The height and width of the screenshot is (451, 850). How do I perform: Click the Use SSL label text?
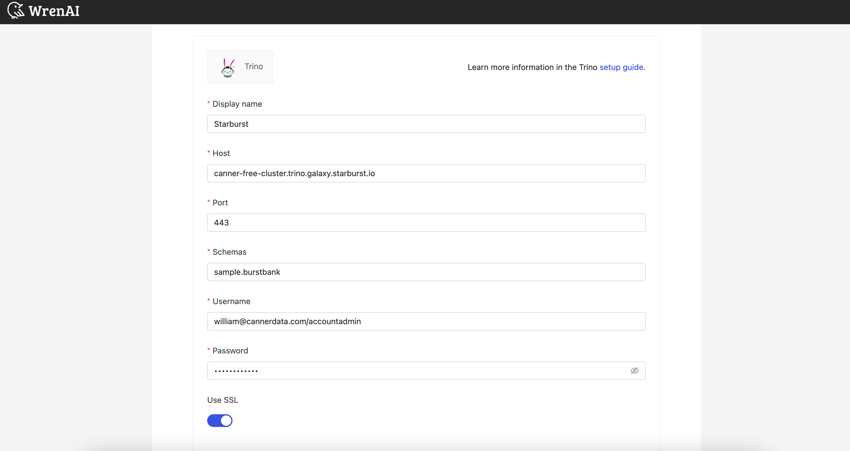pos(223,400)
